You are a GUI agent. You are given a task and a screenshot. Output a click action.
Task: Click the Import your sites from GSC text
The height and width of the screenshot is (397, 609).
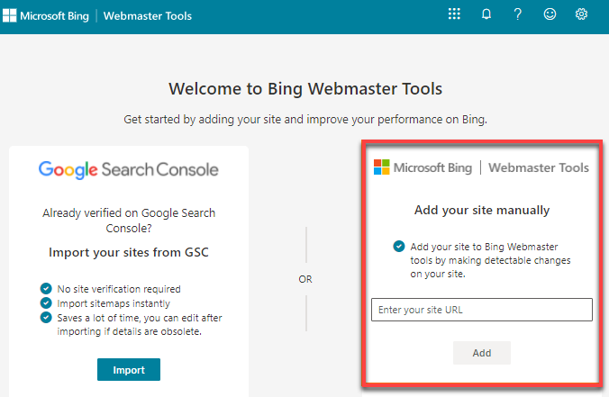tap(129, 252)
